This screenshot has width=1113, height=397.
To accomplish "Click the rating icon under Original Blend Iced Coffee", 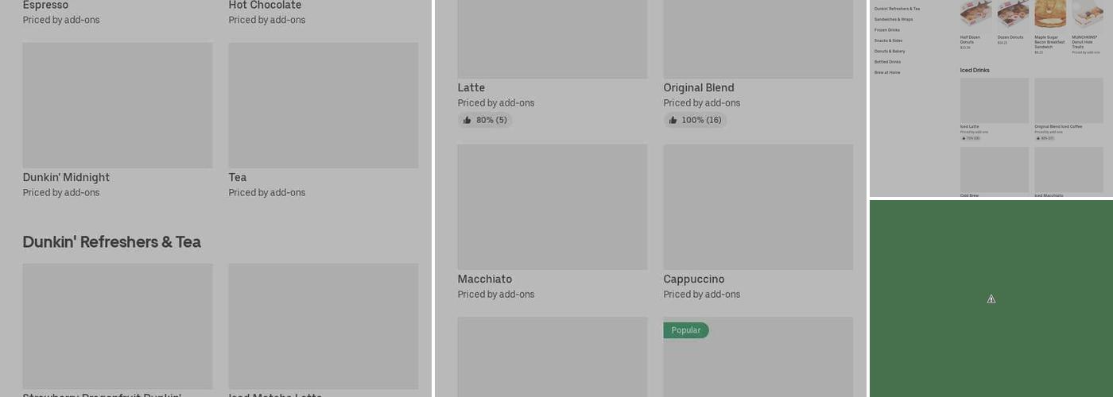I will click(x=1037, y=138).
